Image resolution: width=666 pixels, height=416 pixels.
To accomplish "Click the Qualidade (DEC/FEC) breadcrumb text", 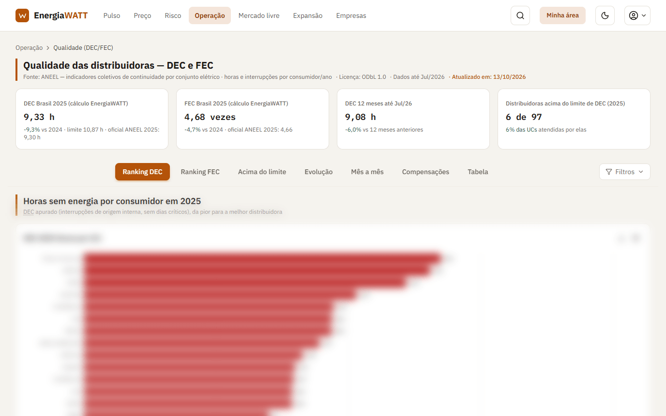I will (83, 47).
